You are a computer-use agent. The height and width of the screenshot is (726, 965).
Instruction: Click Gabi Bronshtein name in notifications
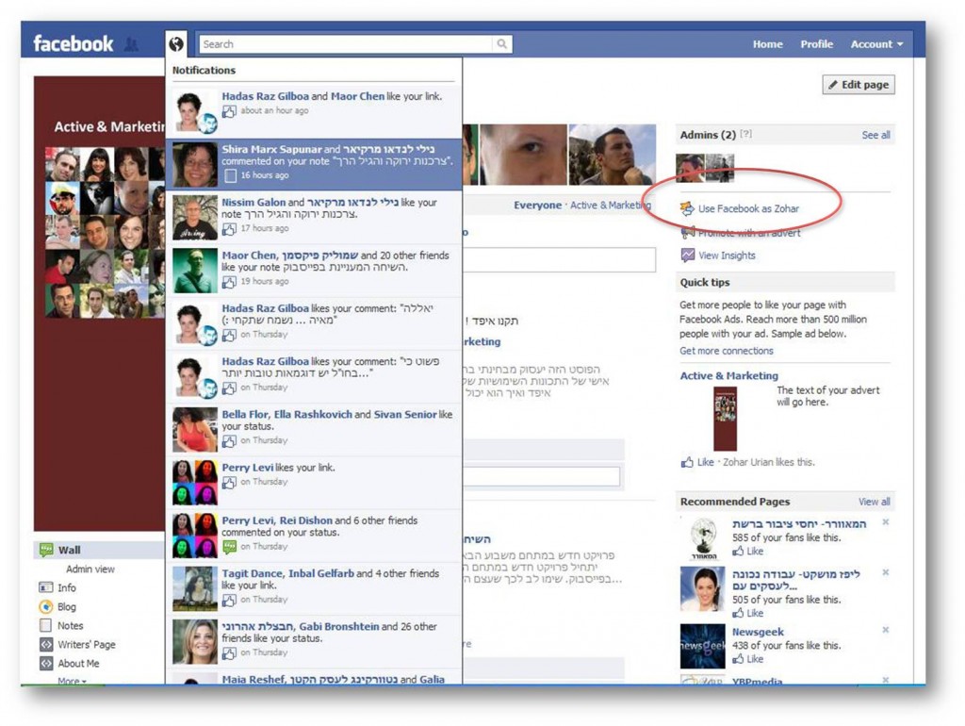tap(339, 626)
